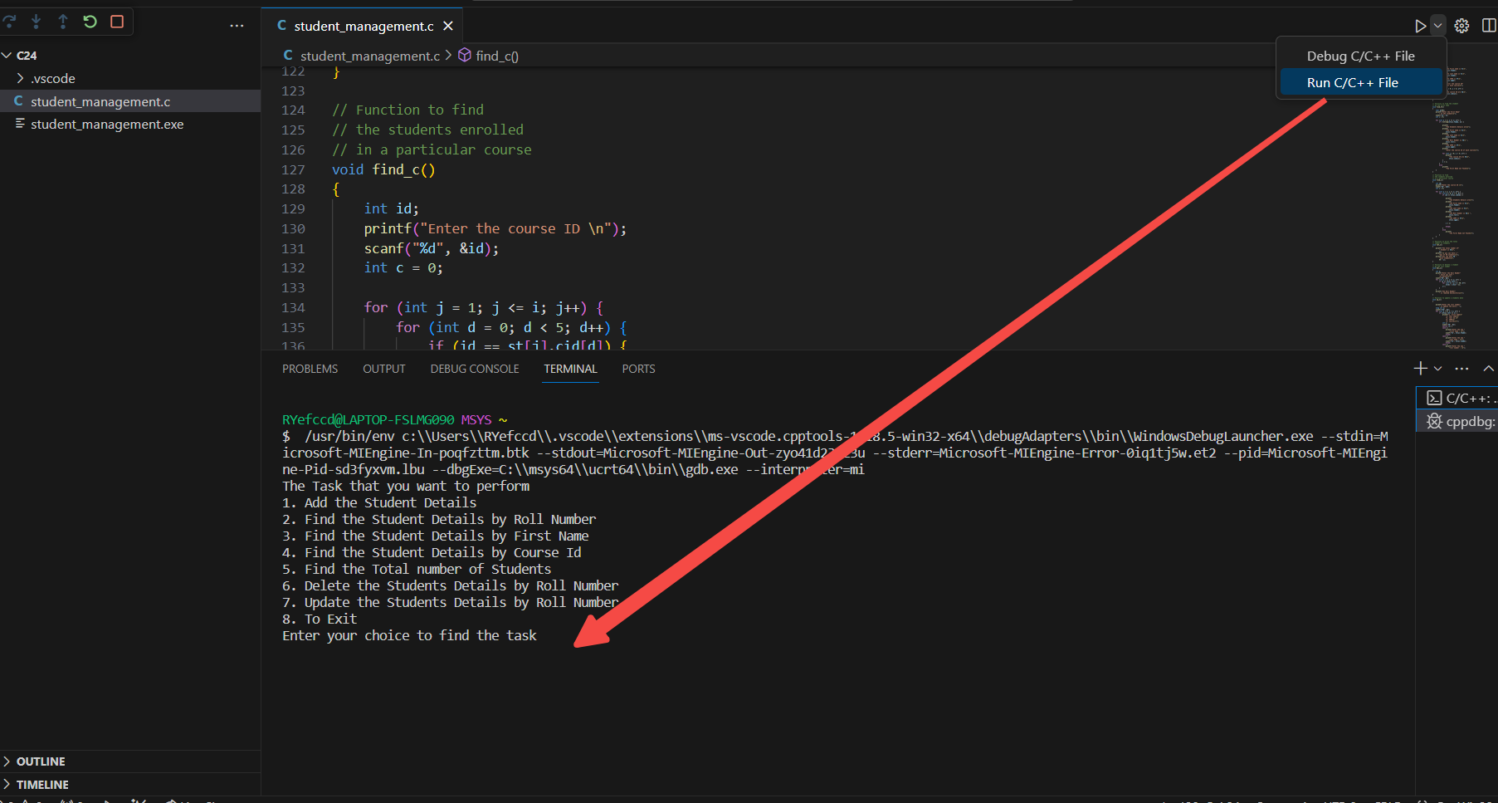This screenshot has width=1498, height=803.
Task: Expand the OUTLINE section
Action: pos(130,761)
